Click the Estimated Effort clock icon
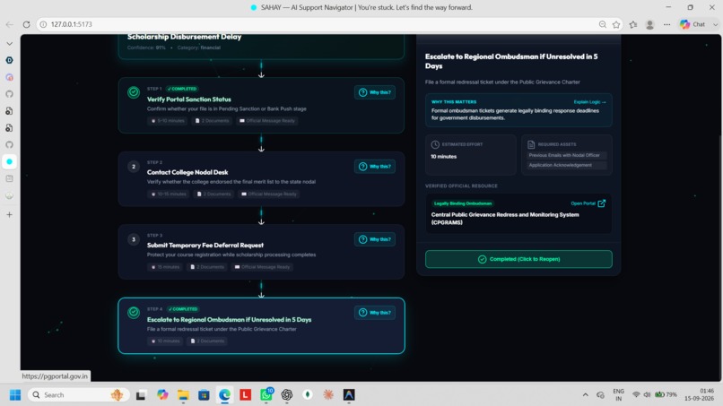 point(435,144)
